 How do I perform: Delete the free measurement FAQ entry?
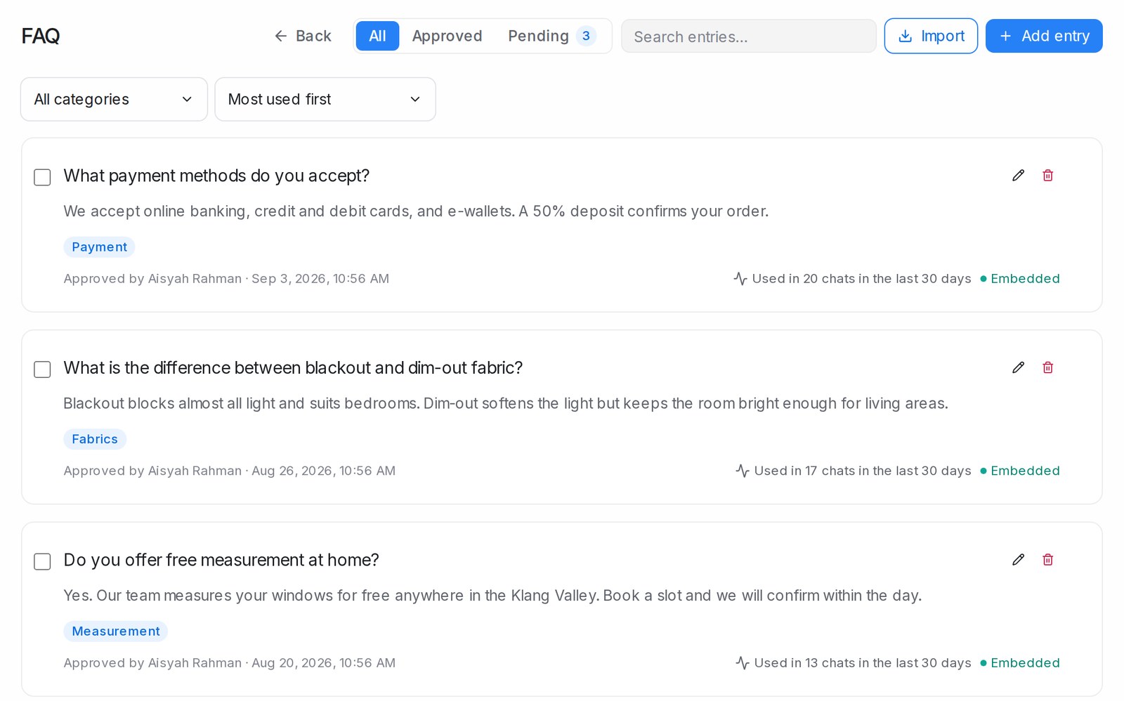(1047, 560)
